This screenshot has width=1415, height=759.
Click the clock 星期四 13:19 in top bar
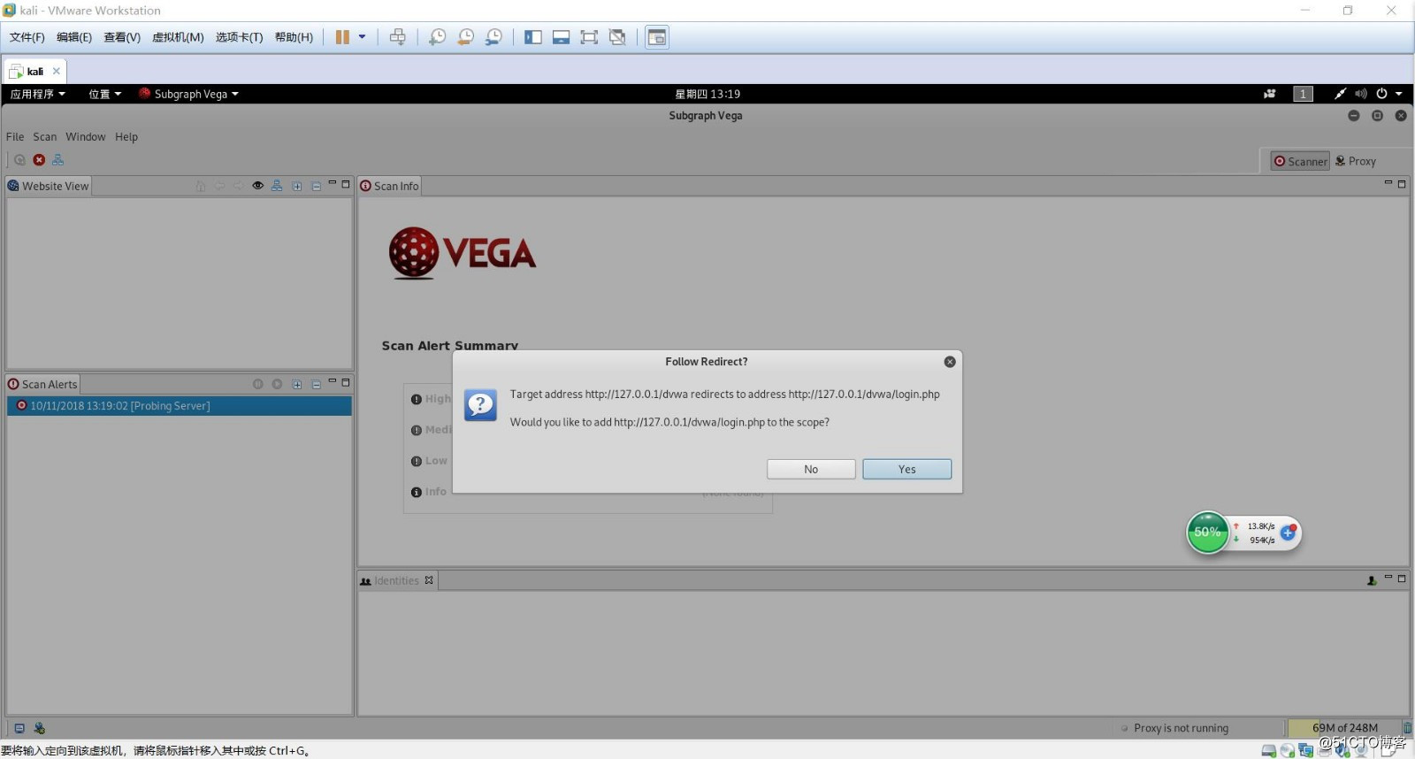click(707, 94)
